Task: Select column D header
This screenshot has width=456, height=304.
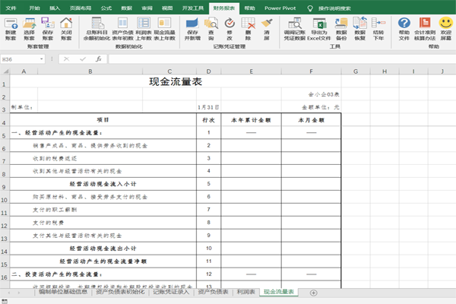Action: 208,71
